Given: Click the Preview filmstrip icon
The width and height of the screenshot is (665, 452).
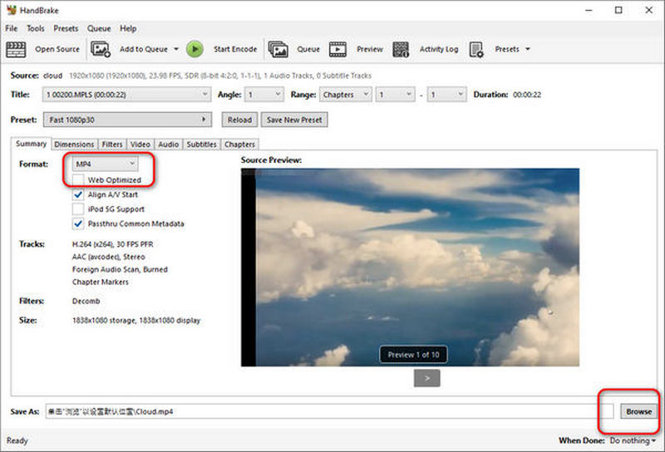Looking at the screenshot, I should click(x=337, y=49).
